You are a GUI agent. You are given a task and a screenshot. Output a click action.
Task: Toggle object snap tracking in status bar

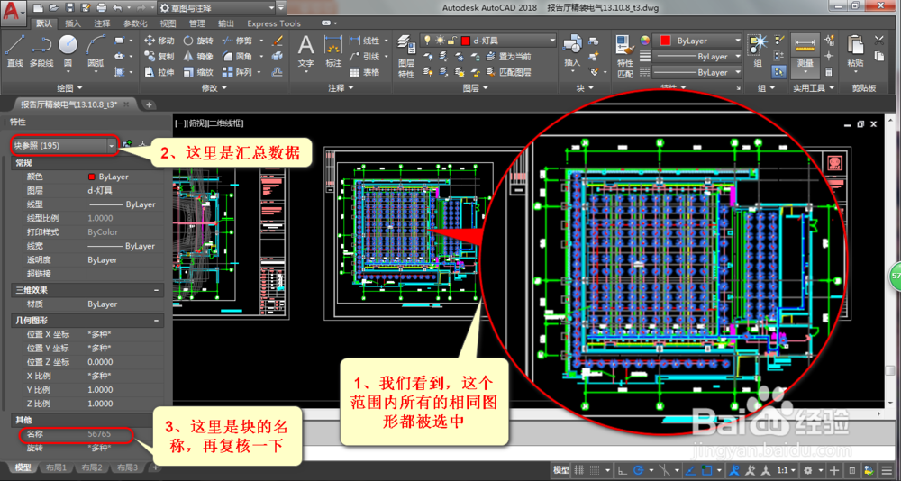(x=691, y=469)
